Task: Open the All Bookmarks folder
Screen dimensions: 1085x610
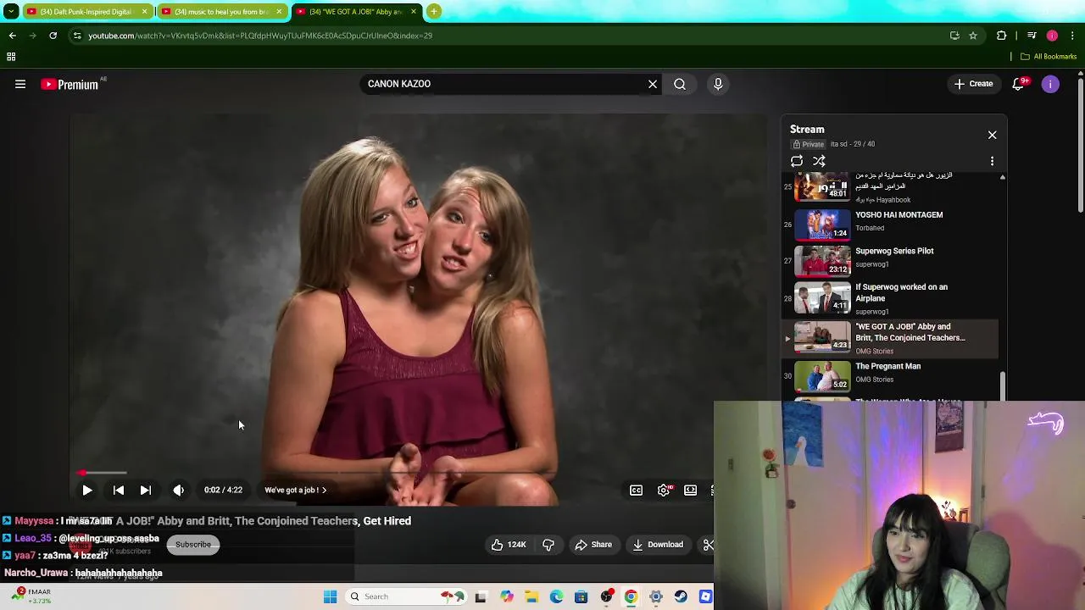Action: (x=1049, y=57)
